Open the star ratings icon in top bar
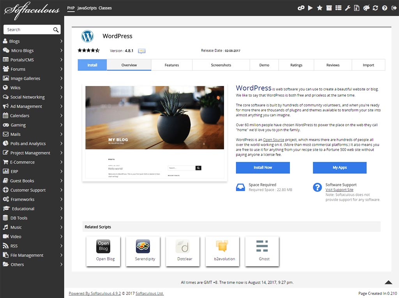The height and width of the screenshot is (298, 399). tap(320, 8)
